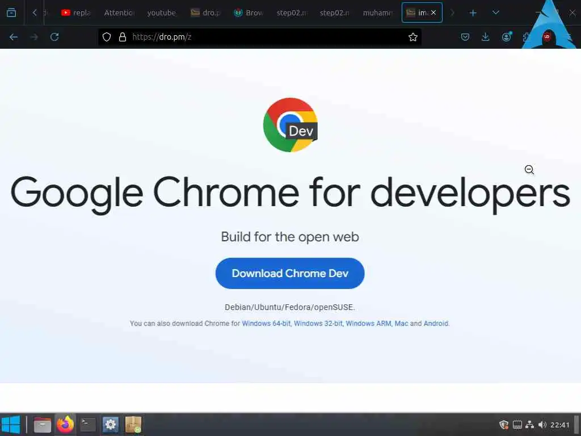Click the Download Chrome Dev button
Viewport: 581px width, 436px height.
(x=290, y=273)
